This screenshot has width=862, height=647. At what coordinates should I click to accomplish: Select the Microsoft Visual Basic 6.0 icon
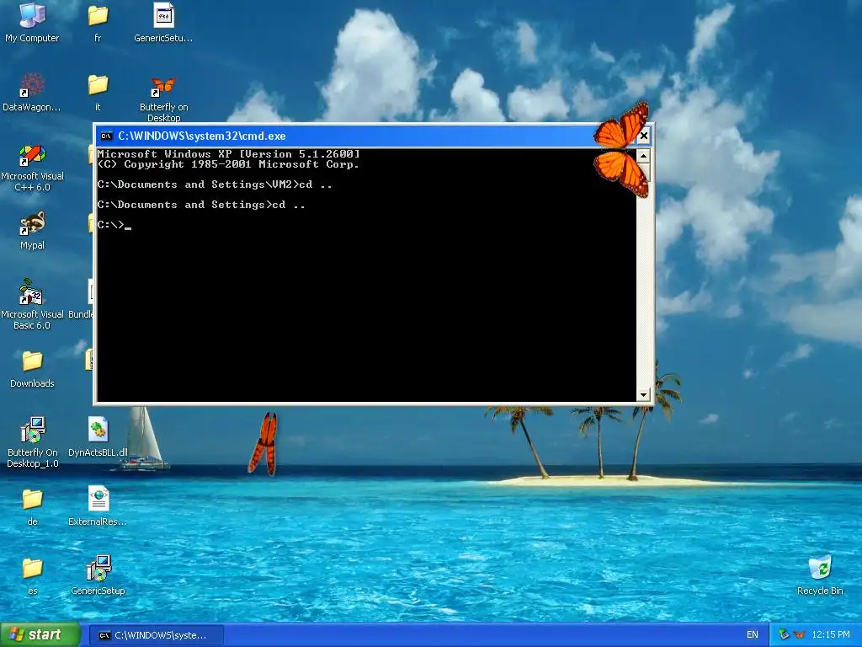pyautogui.click(x=32, y=304)
